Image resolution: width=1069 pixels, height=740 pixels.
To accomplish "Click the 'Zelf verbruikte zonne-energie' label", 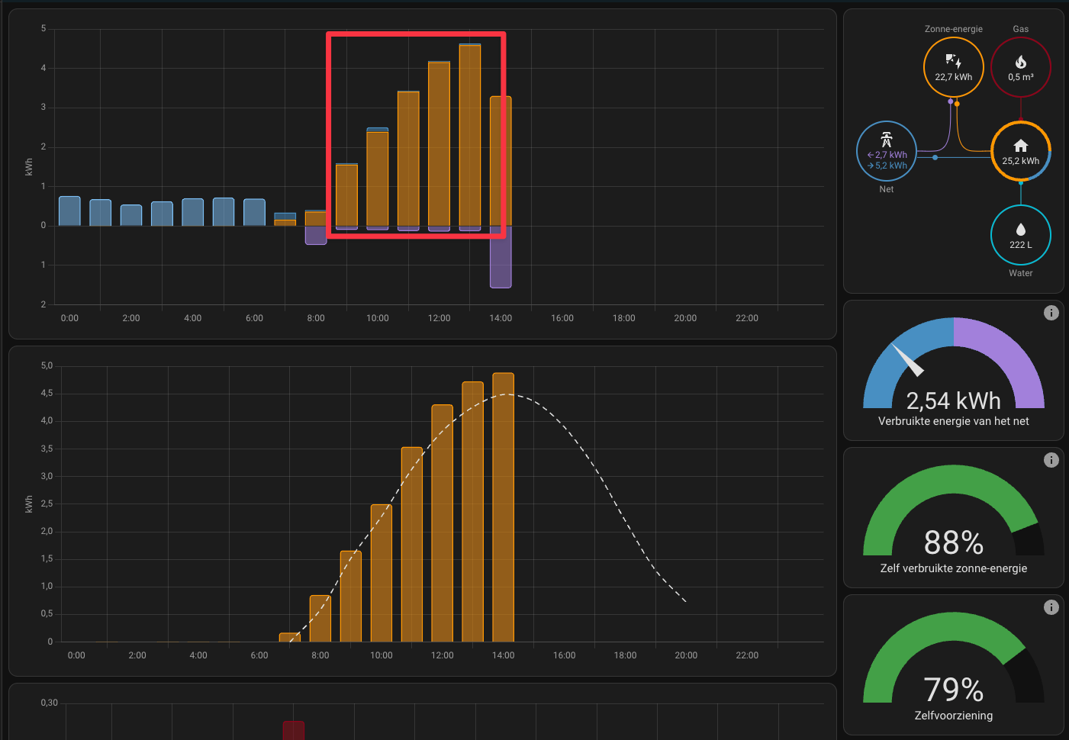I will point(953,568).
